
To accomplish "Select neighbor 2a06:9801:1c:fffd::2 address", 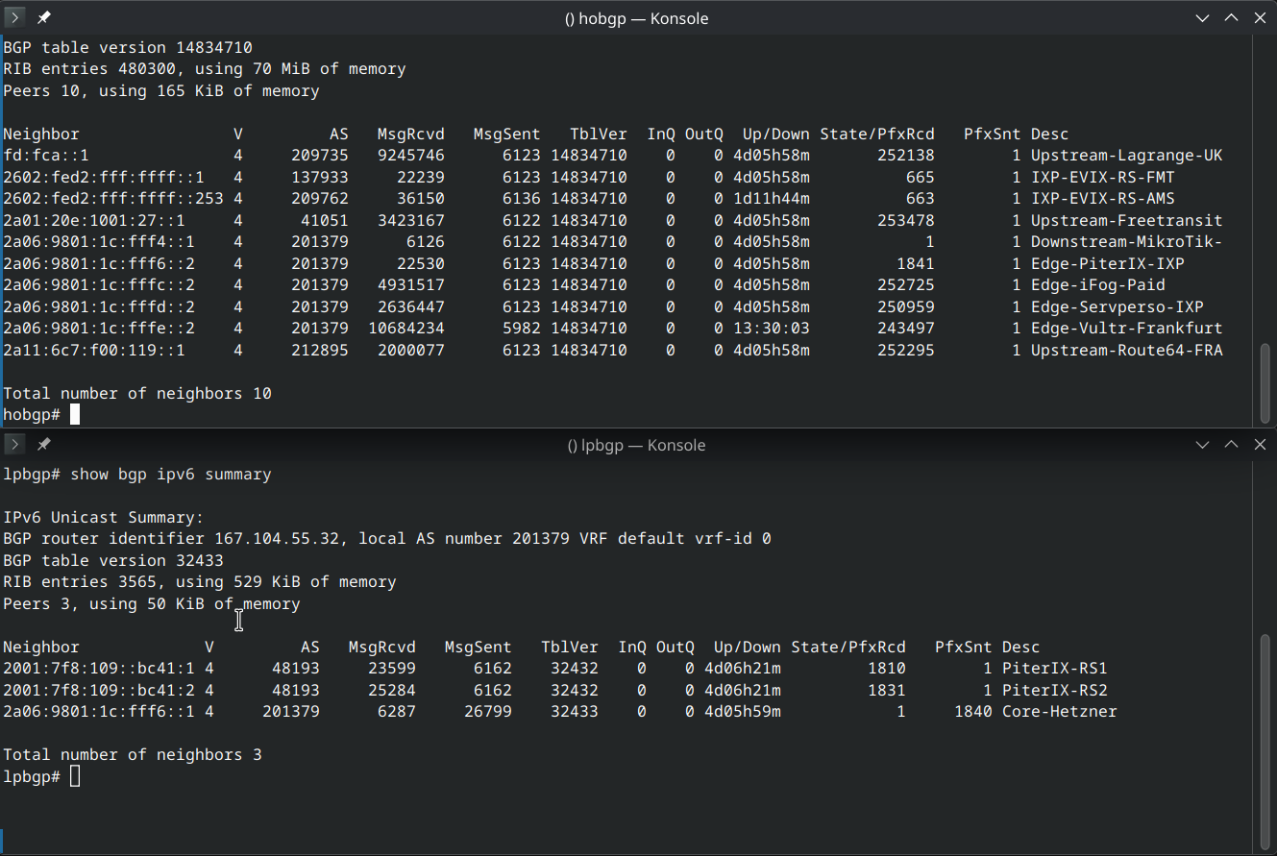I will click(x=99, y=307).
